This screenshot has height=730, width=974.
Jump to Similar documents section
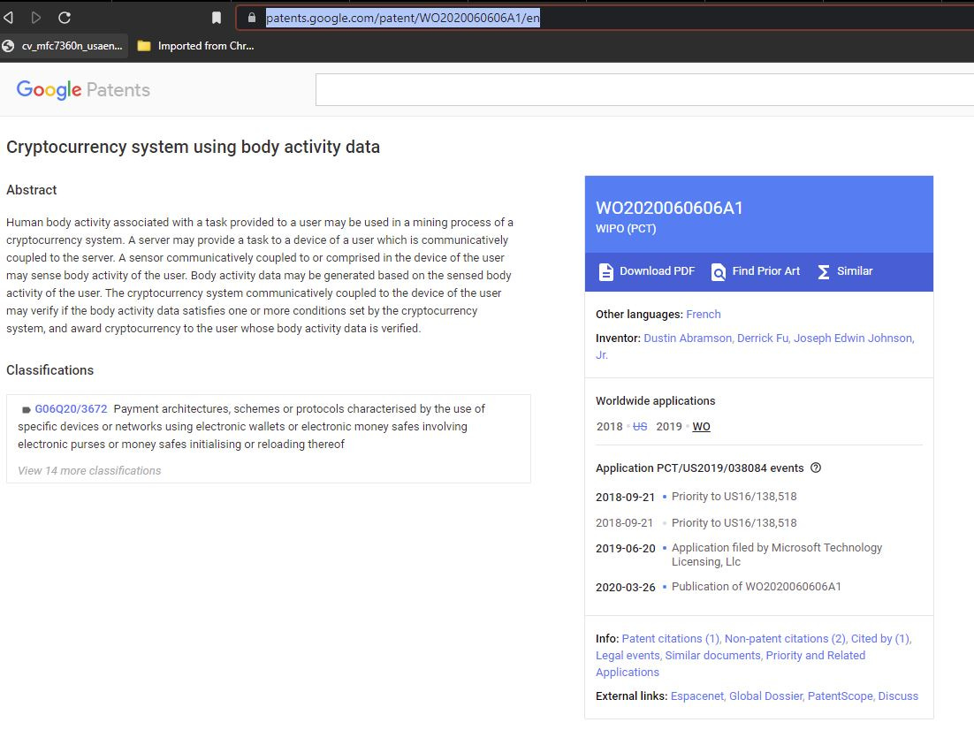pos(713,656)
